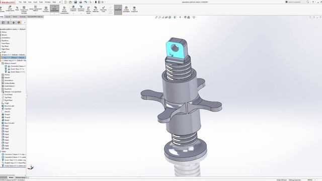Open the View Settings monitor icon
The width and height of the screenshot is (322, 181).
[194, 18]
